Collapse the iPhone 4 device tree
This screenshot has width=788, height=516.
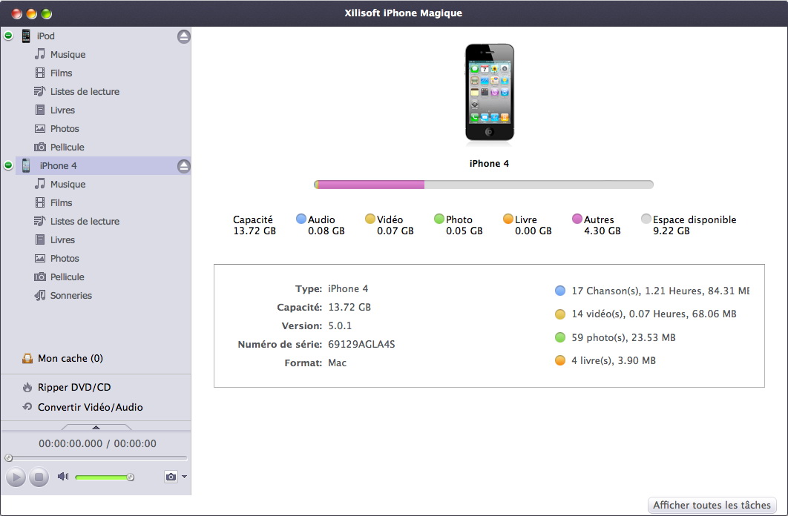(x=9, y=165)
